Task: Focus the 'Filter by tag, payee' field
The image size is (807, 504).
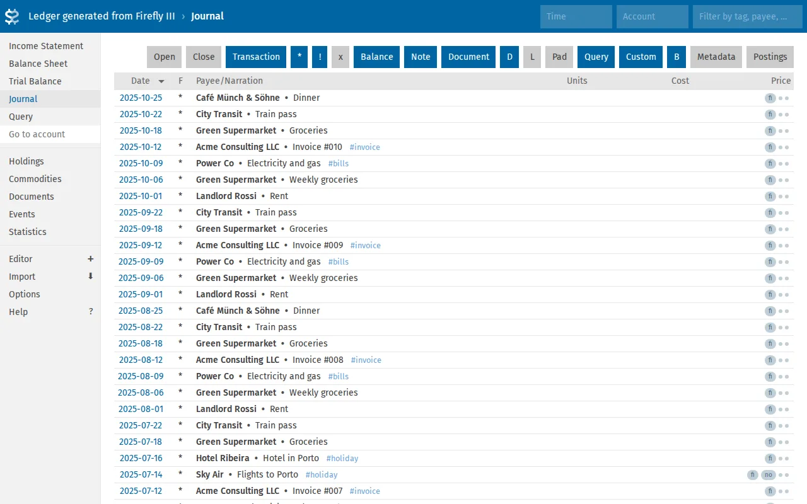Action: [748, 16]
